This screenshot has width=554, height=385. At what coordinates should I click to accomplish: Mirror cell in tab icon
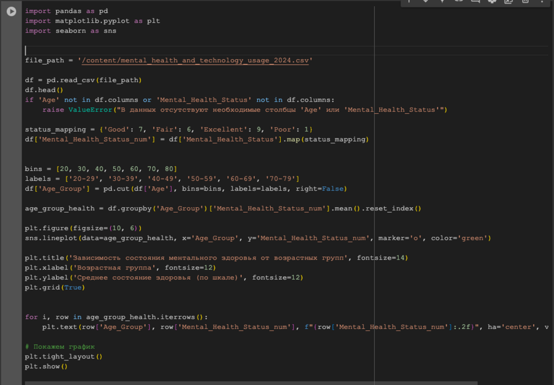508,2
